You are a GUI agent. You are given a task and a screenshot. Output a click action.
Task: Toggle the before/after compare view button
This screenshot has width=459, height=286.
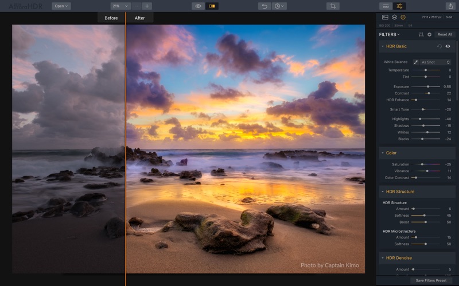tap(212, 6)
